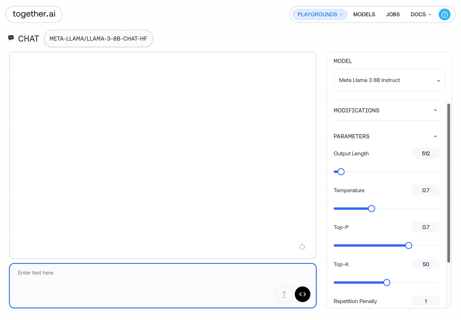461x320 pixels.
Task: Open the DOCS dropdown menu
Action: (x=421, y=14)
